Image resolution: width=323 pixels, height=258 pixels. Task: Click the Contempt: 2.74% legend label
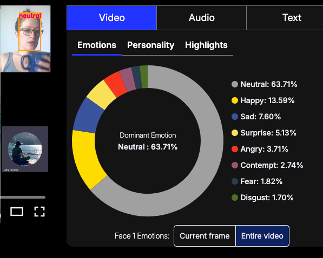pos(272,165)
